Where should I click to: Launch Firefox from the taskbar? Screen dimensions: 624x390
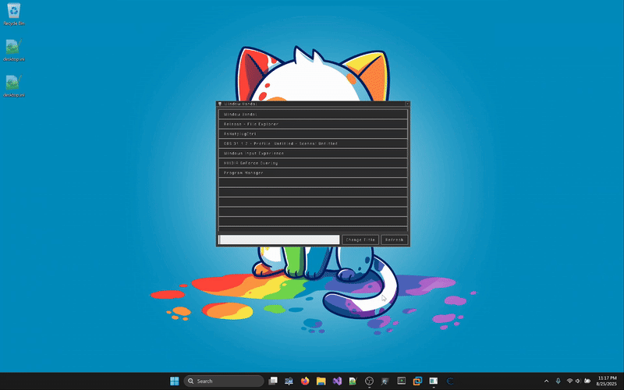pyautogui.click(x=305, y=381)
